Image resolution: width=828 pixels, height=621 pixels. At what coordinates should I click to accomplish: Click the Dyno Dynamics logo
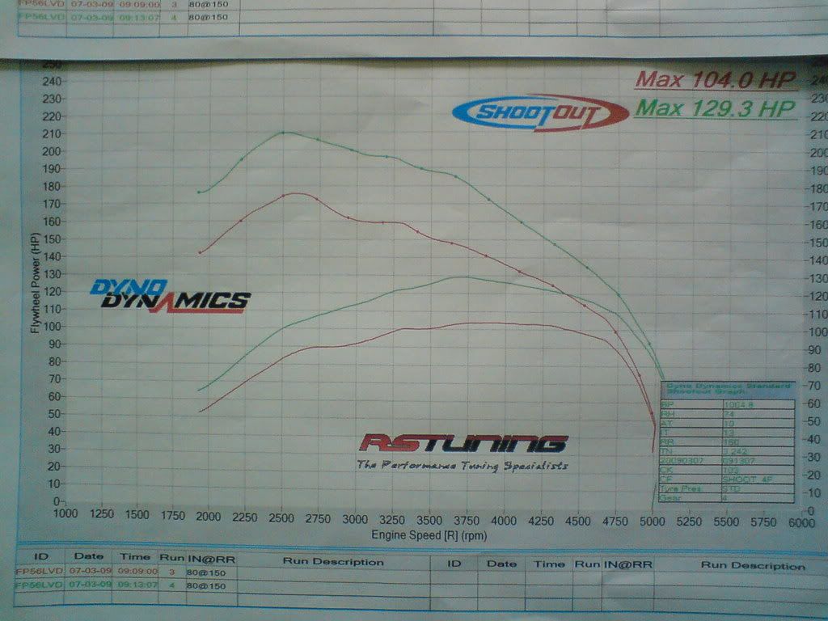pyautogui.click(x=170, y=296)
